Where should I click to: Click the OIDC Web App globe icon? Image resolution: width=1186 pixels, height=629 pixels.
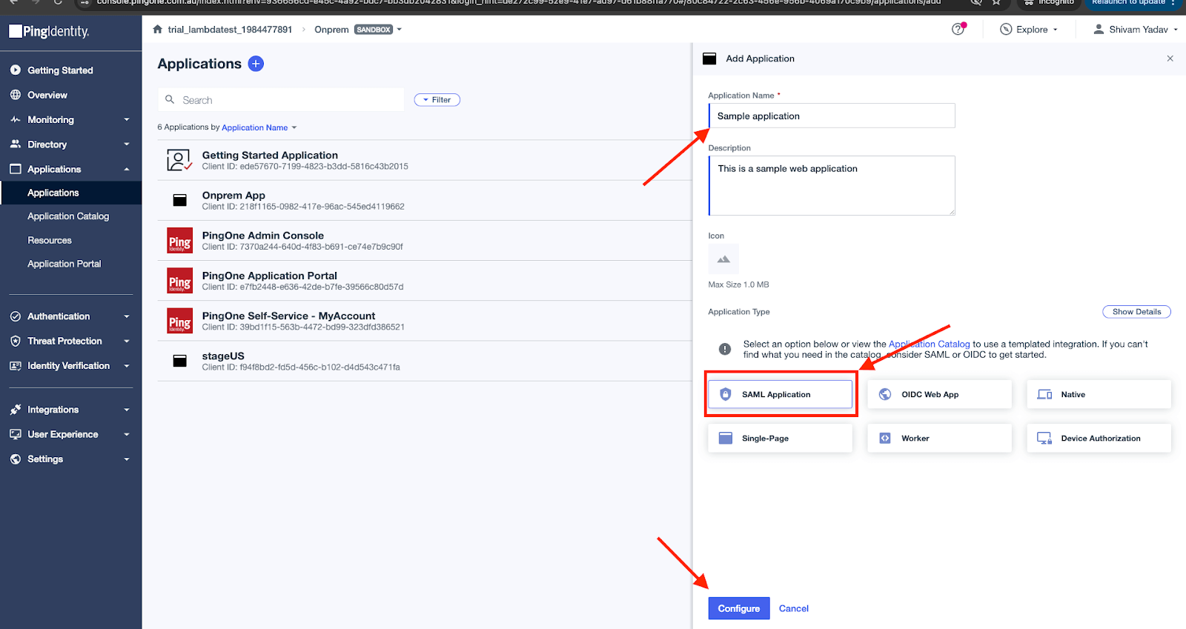[885, 394]
